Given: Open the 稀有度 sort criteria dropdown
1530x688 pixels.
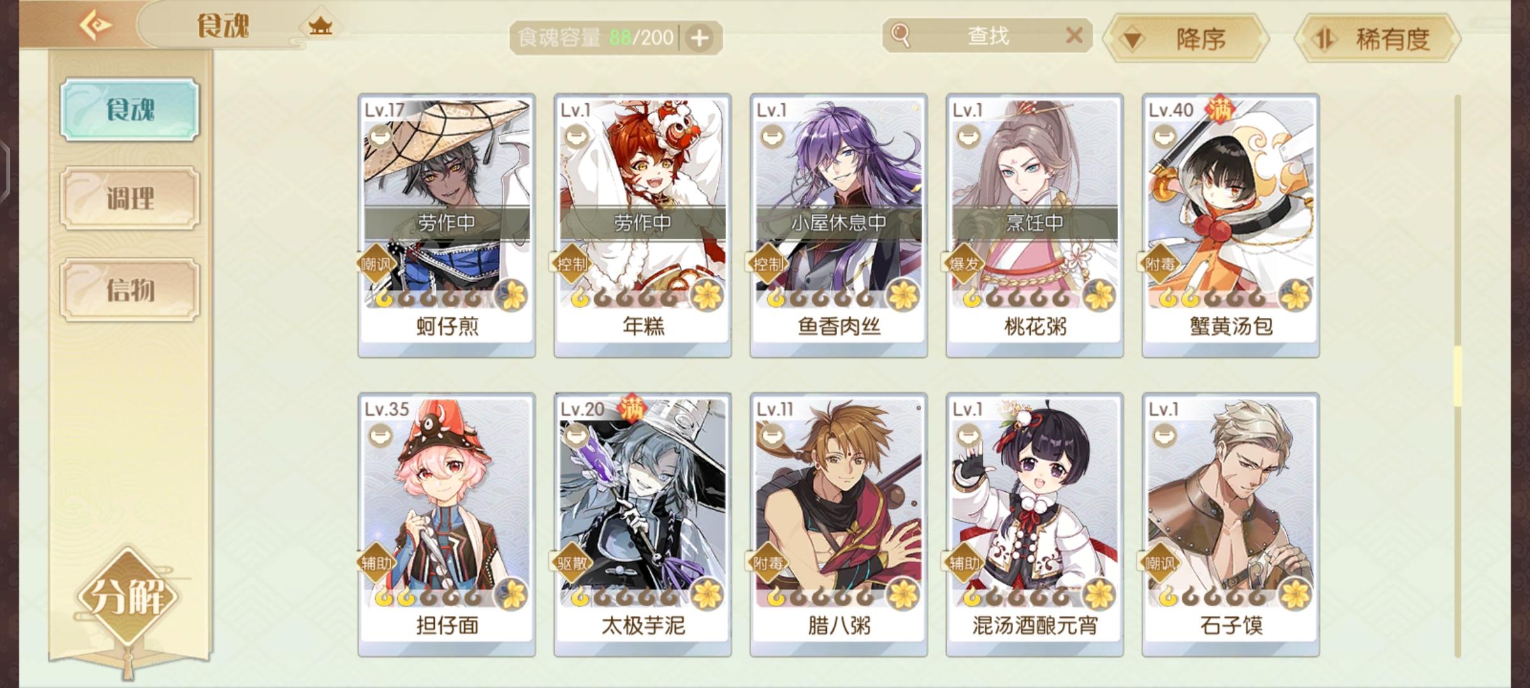Looking at the screenshot, I should [1378, 39].
